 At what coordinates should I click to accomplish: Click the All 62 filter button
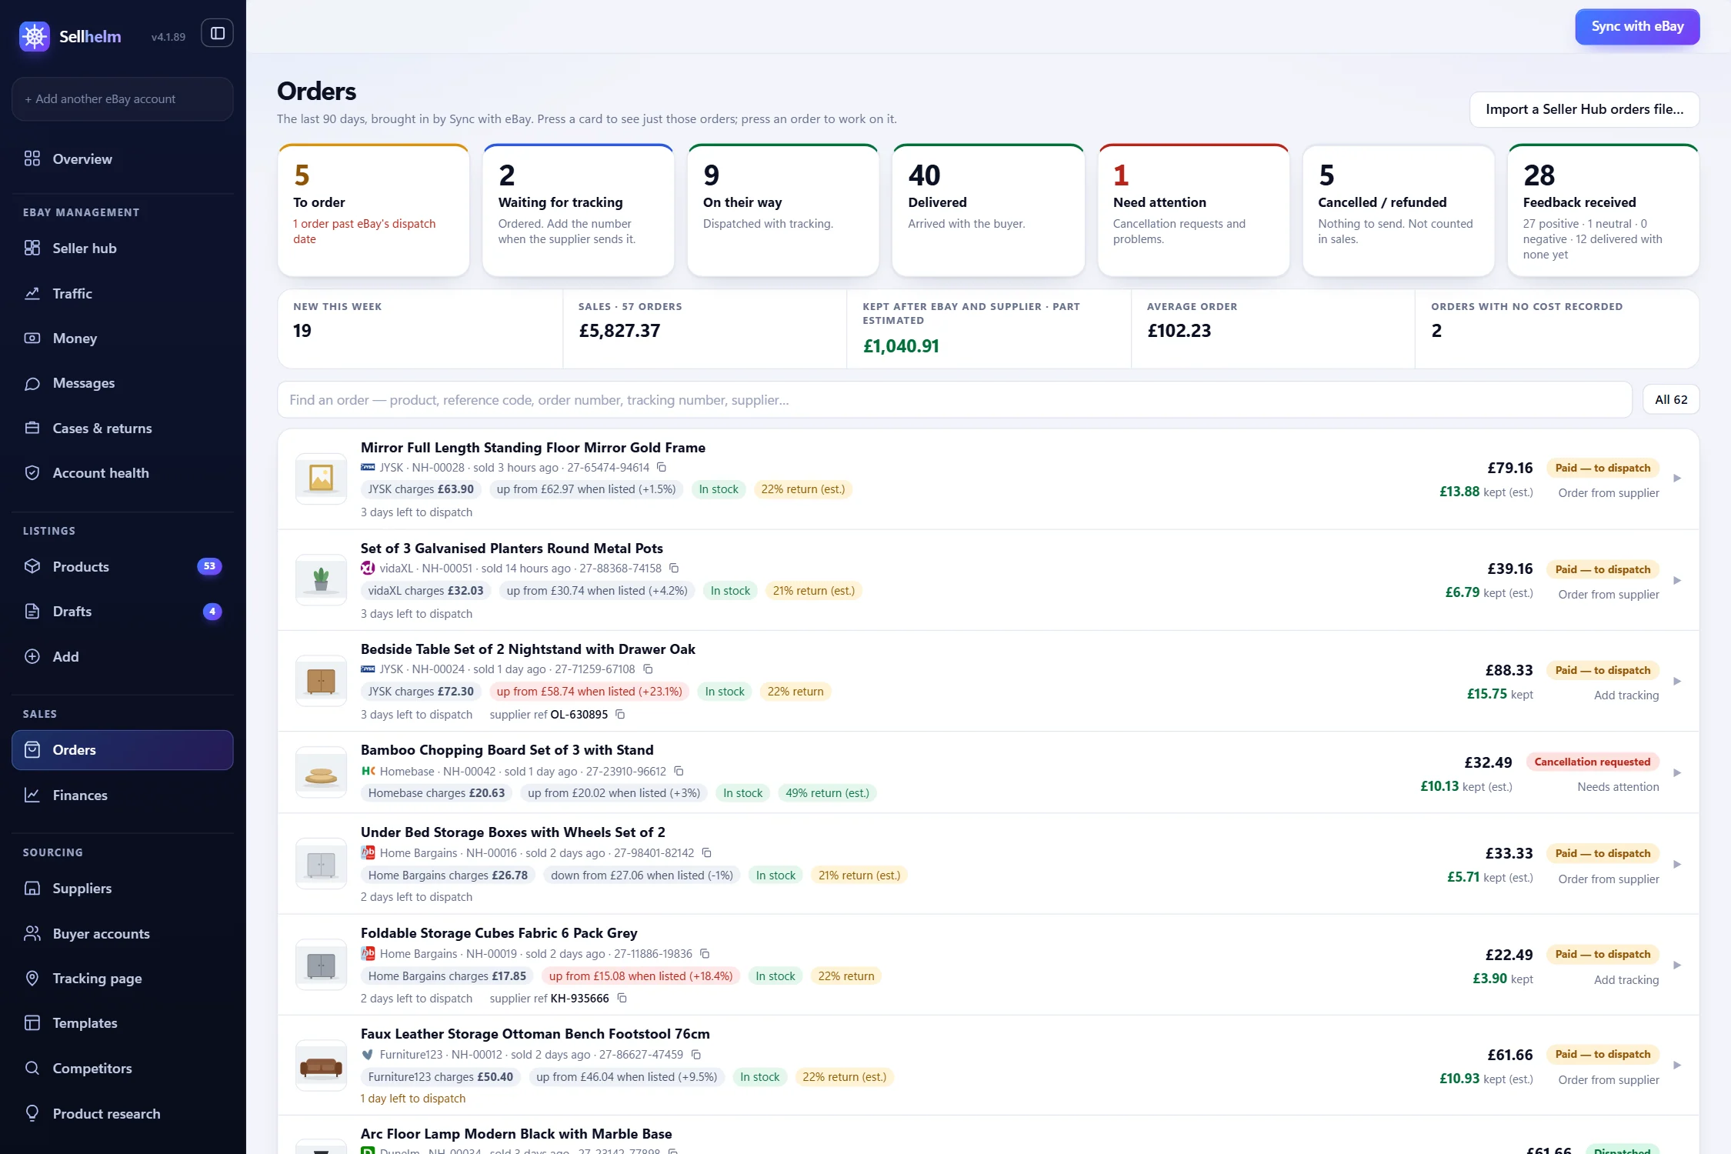(x=1671, y=399)
